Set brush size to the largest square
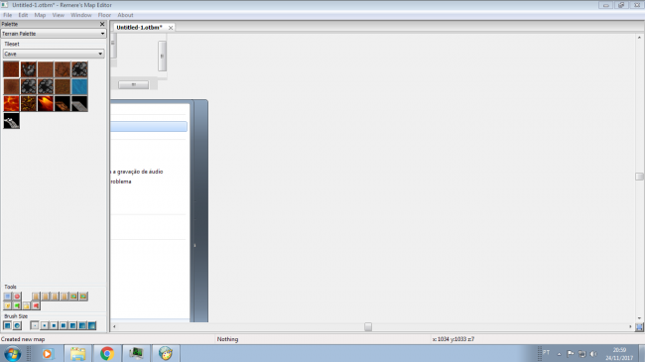Image resolution: width=645 pixels, height=362 pixels. coord(91,325)
